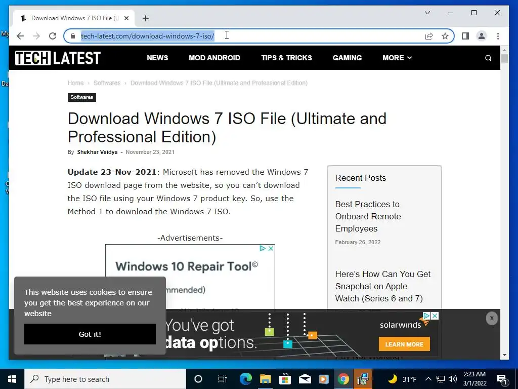The height and width of the screenshot is (389, 518).
Task: Click the AdChoices icon on Repair Tool ad
Action: (263, 248)
